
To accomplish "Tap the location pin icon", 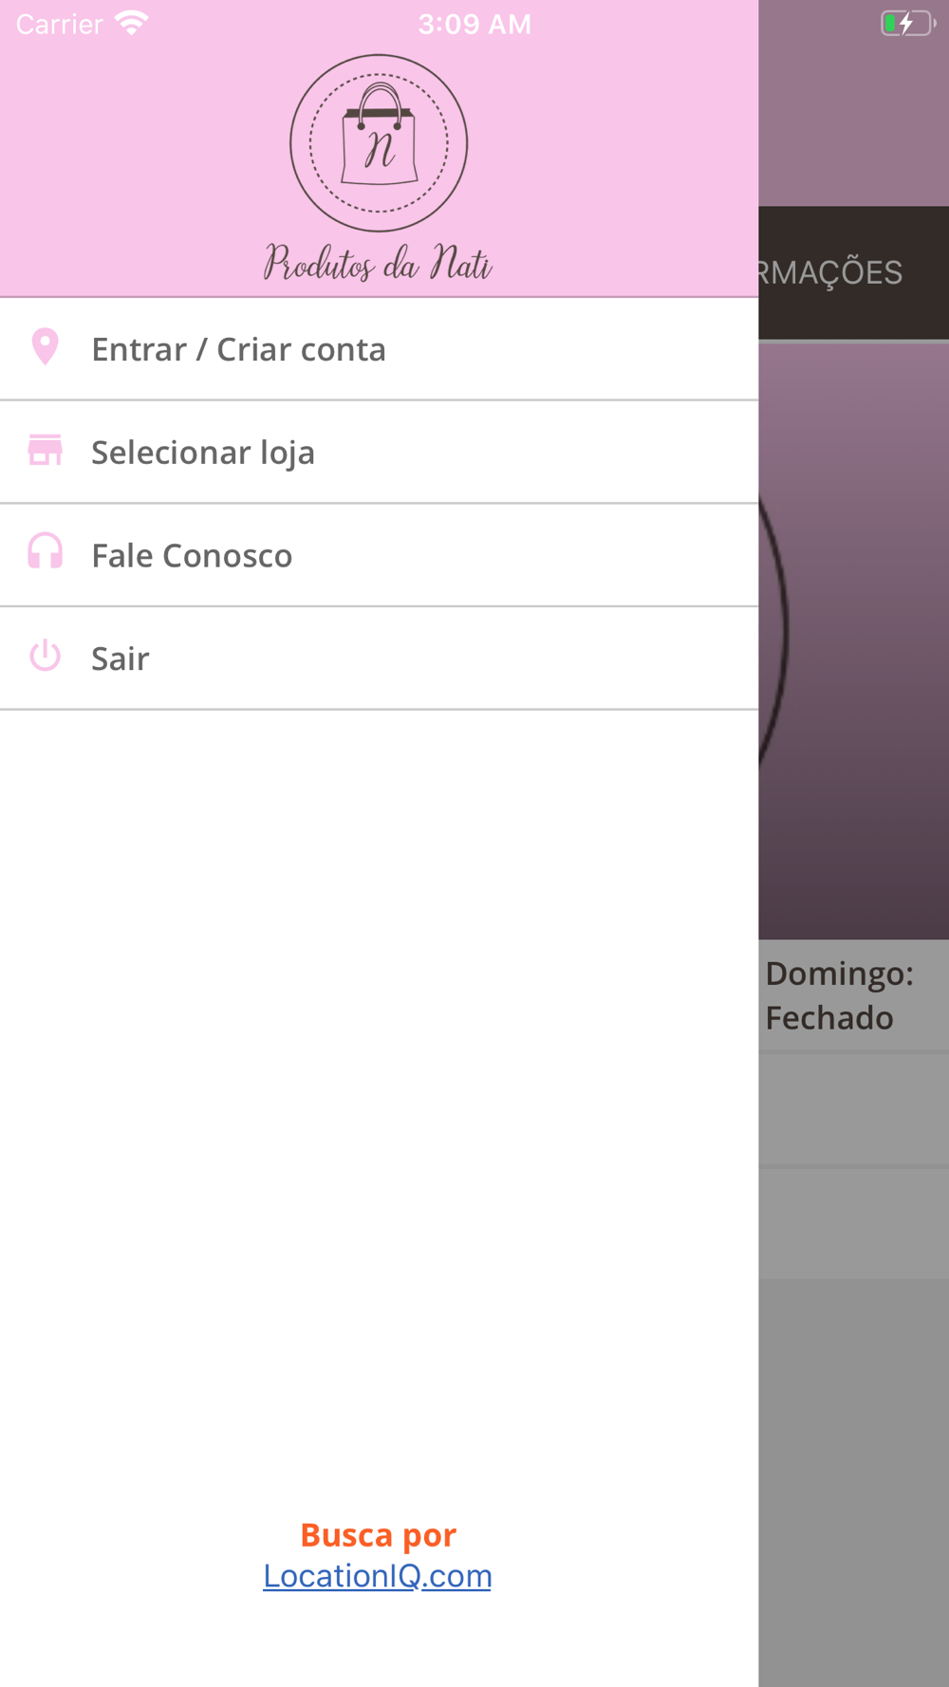I will coord(45,347).
